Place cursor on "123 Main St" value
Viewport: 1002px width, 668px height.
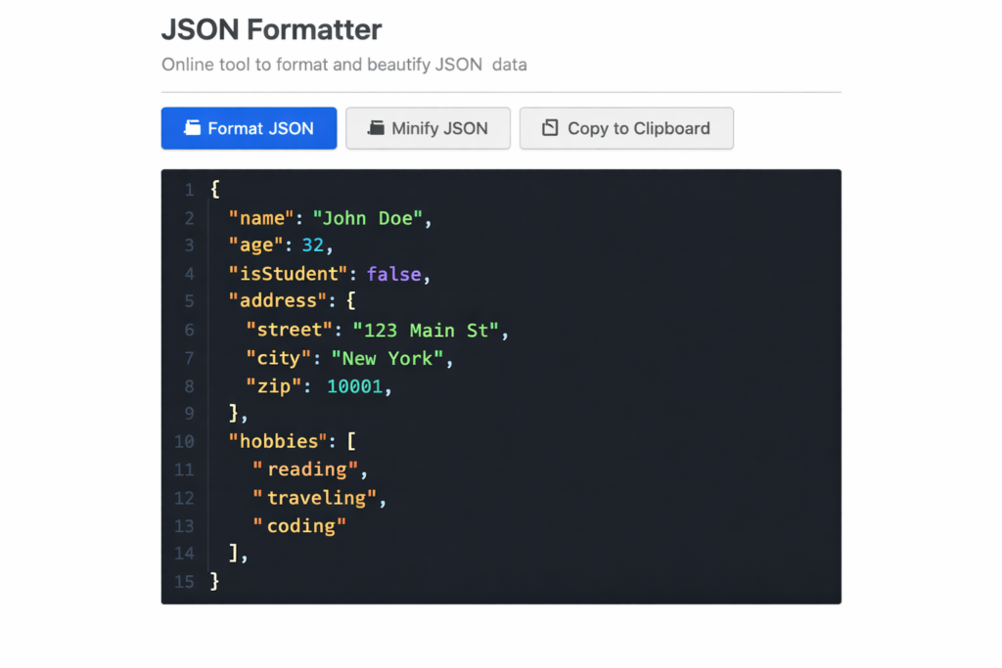pyautogui.click(x=426, y=331)
